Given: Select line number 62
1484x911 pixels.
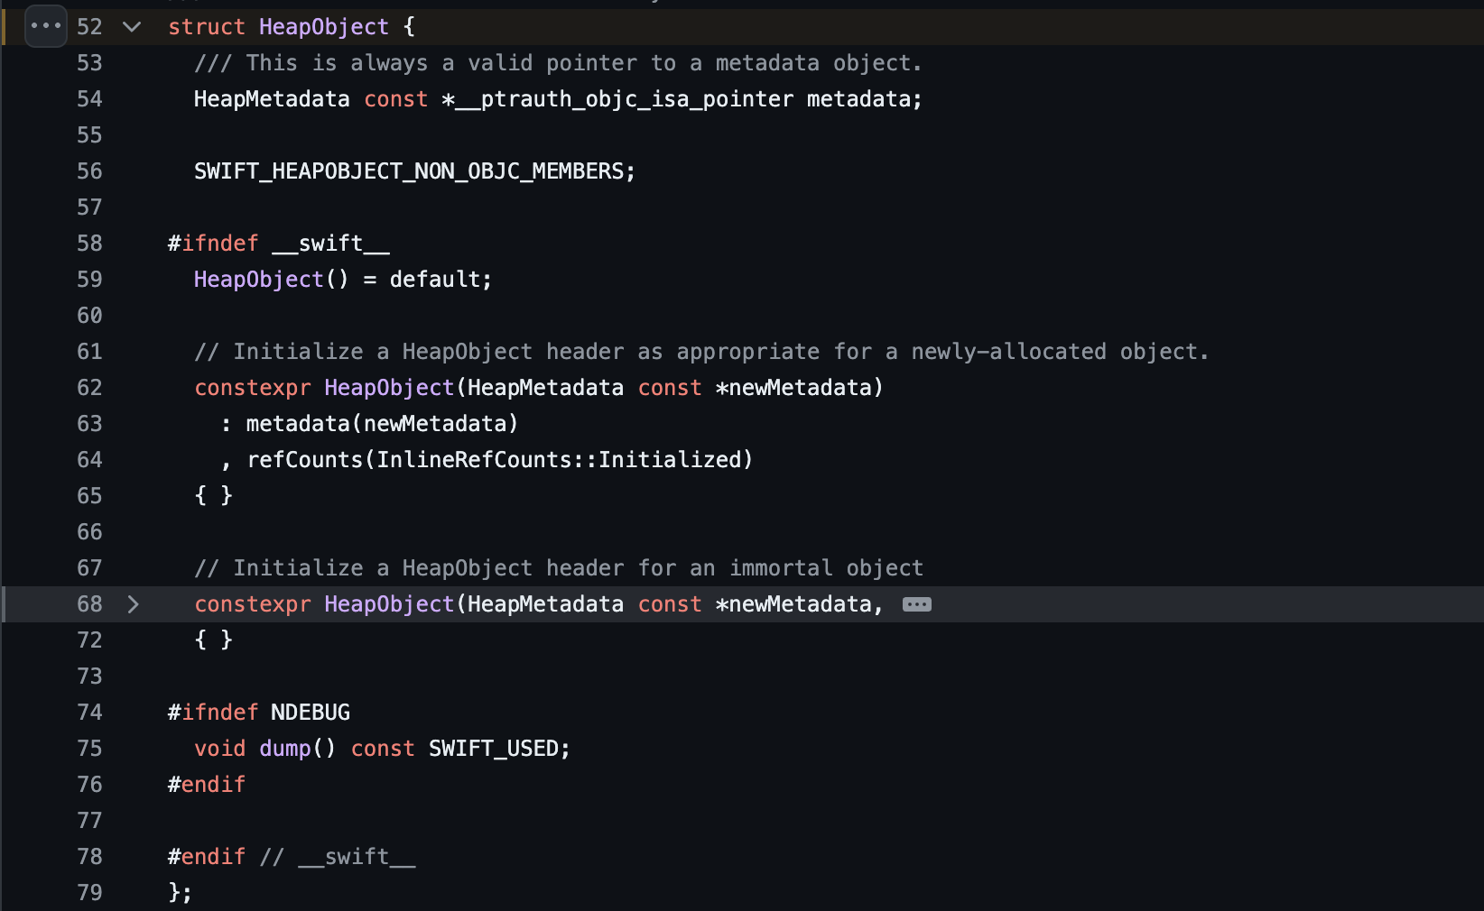Looking at the screenshot, I should click(89, 388).
